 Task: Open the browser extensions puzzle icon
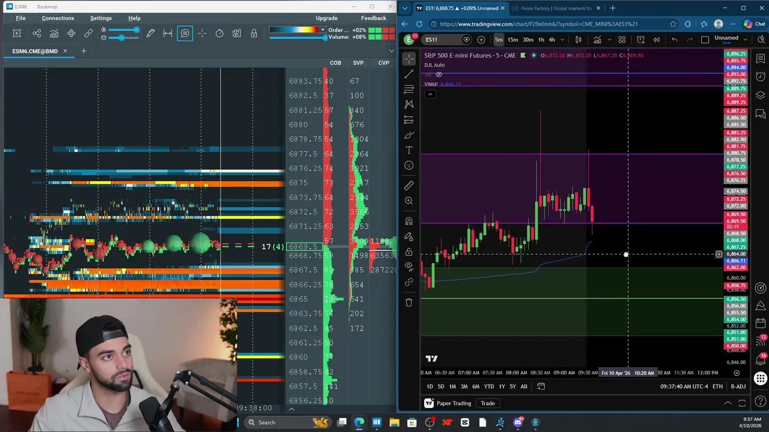tap(688, 24)
